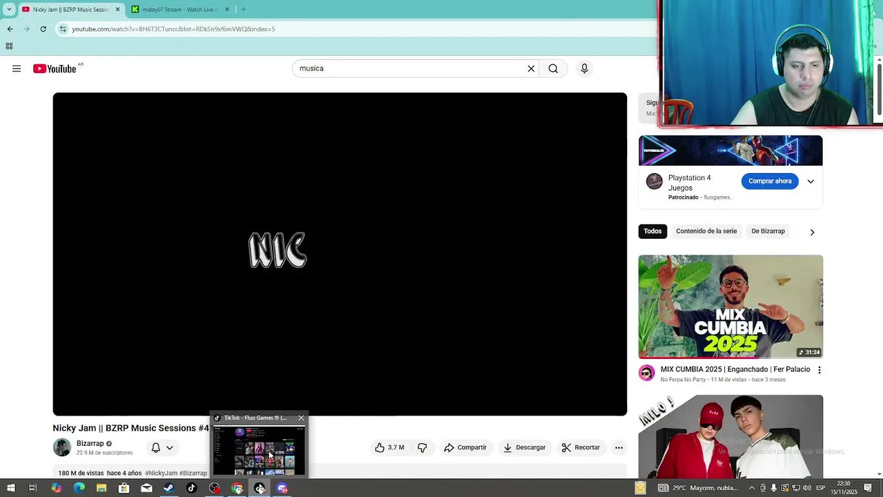Expand the notification bell dropdown arrow
883x497 pixels.
170,447
